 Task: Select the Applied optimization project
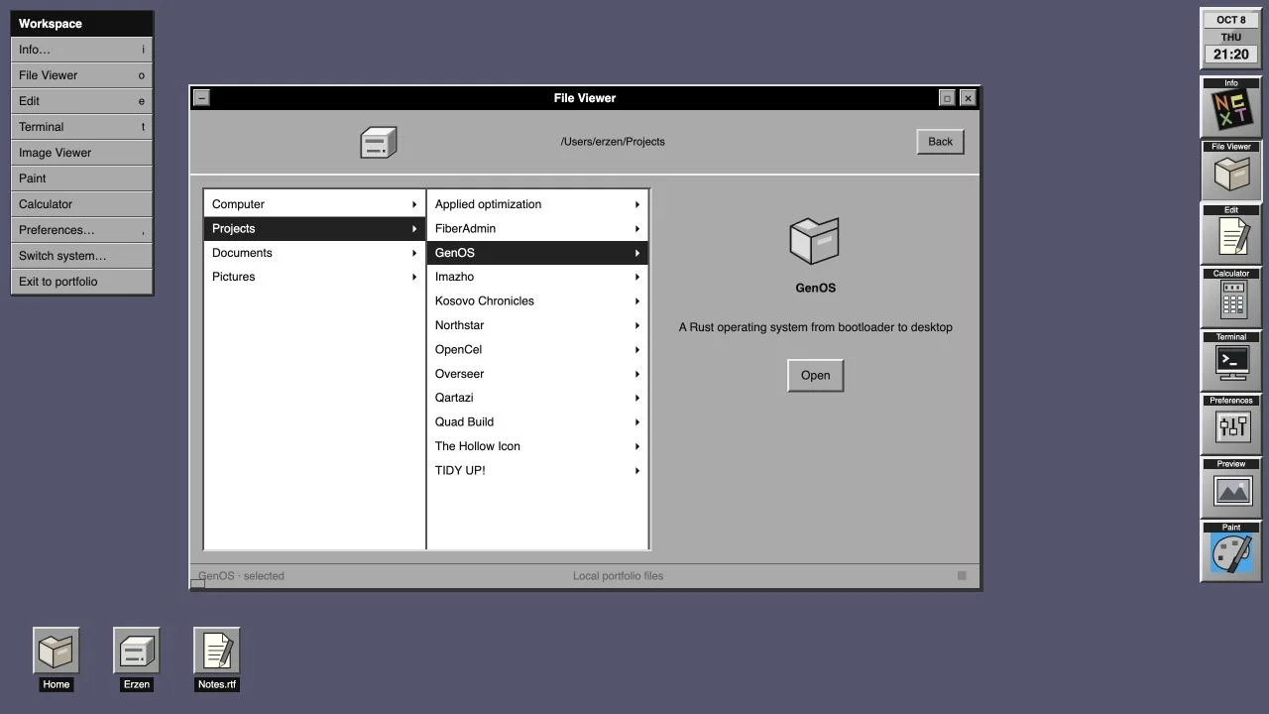point(537,204)
